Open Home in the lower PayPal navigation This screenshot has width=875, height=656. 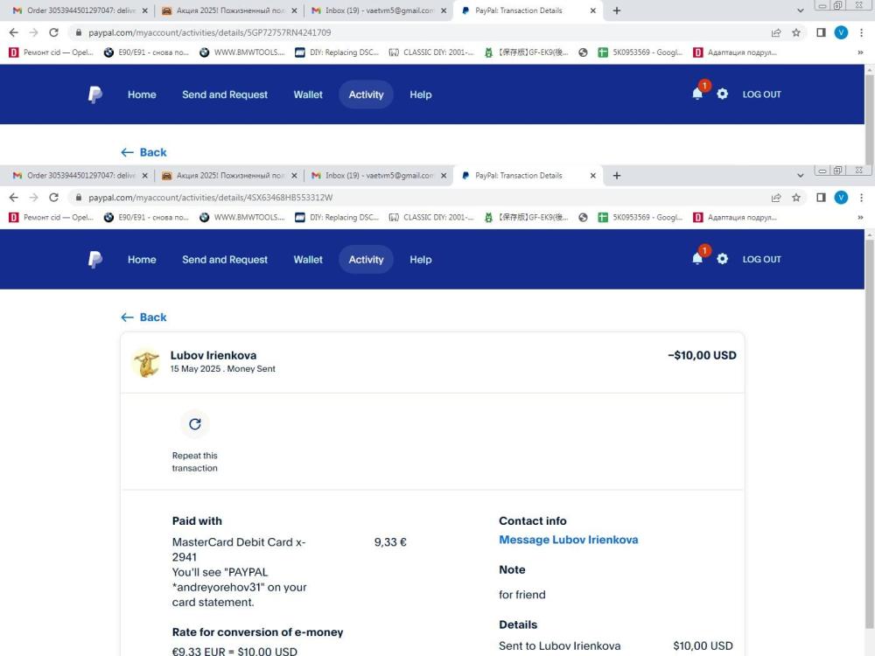pos(142,260)
